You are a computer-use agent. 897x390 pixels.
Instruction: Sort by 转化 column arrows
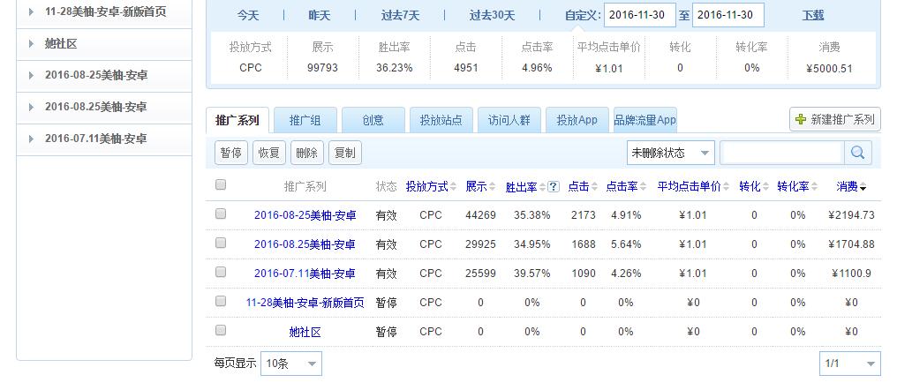click(x=766, y=187)
